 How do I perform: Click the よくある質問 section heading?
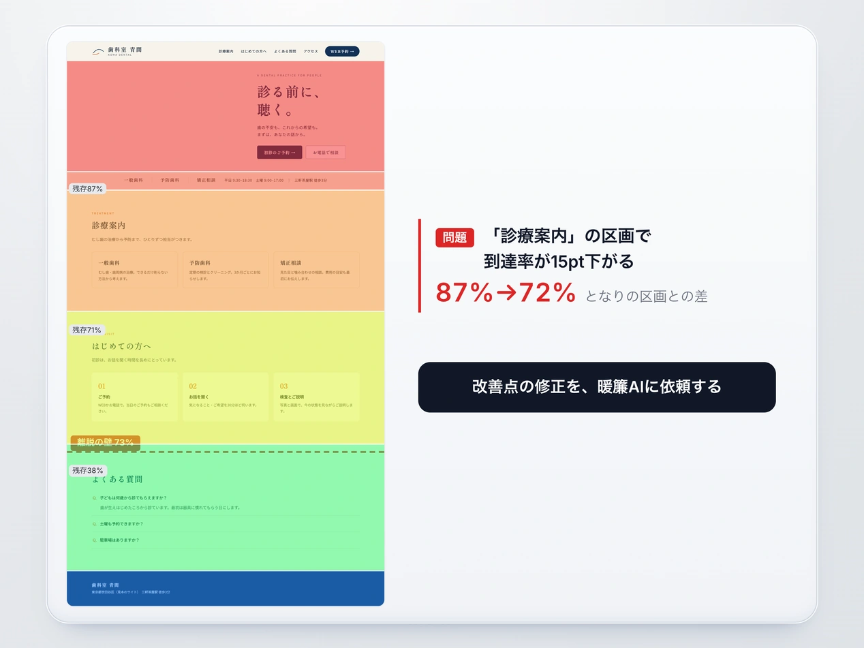pos(117,479)
